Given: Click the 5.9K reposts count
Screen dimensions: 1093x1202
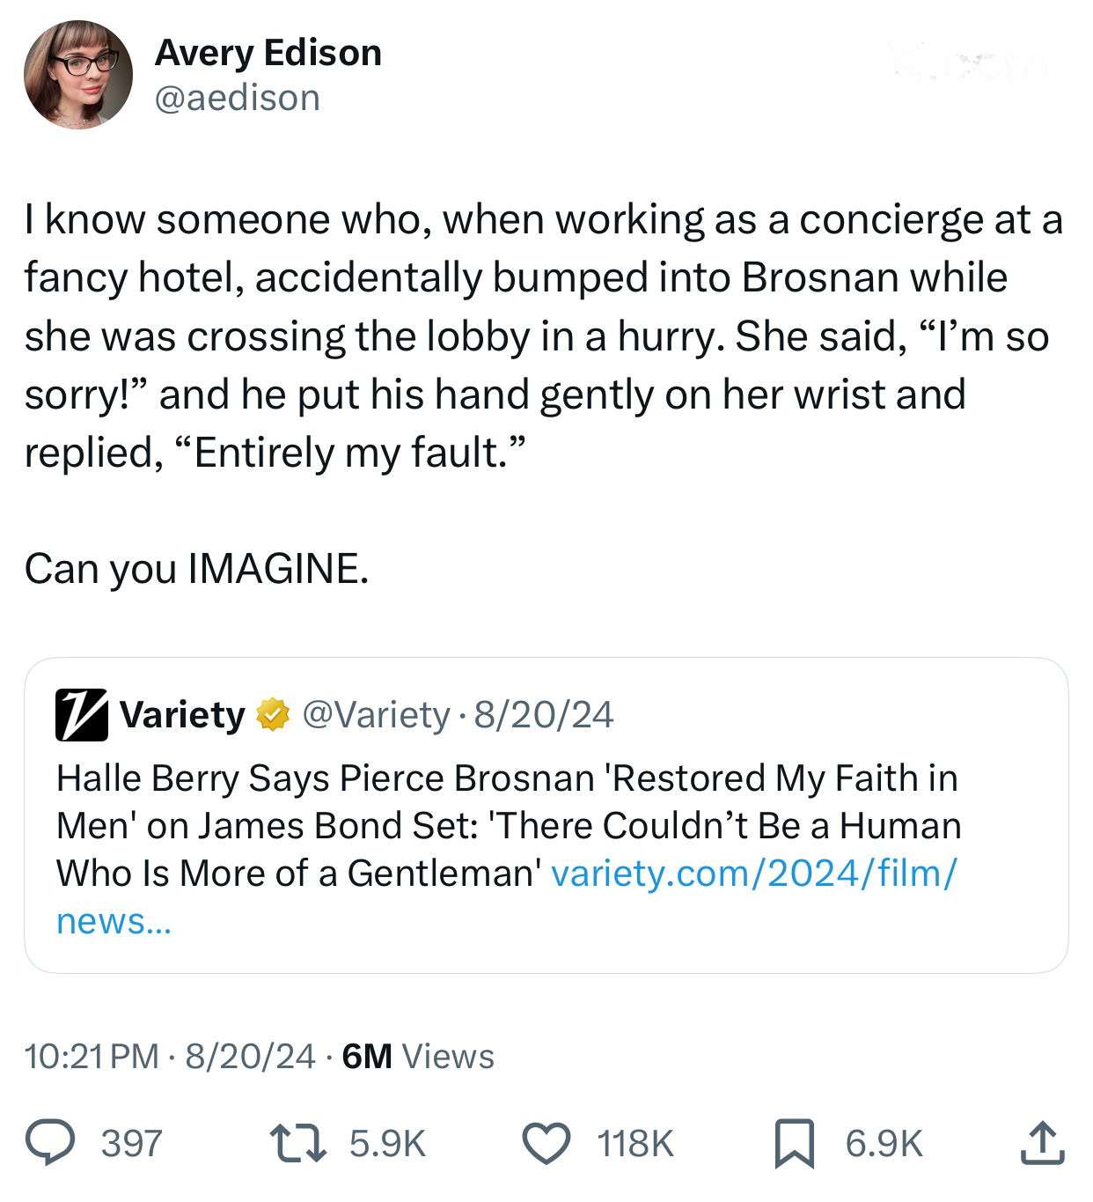Looking at the screenshot, I should [387, 1144].
